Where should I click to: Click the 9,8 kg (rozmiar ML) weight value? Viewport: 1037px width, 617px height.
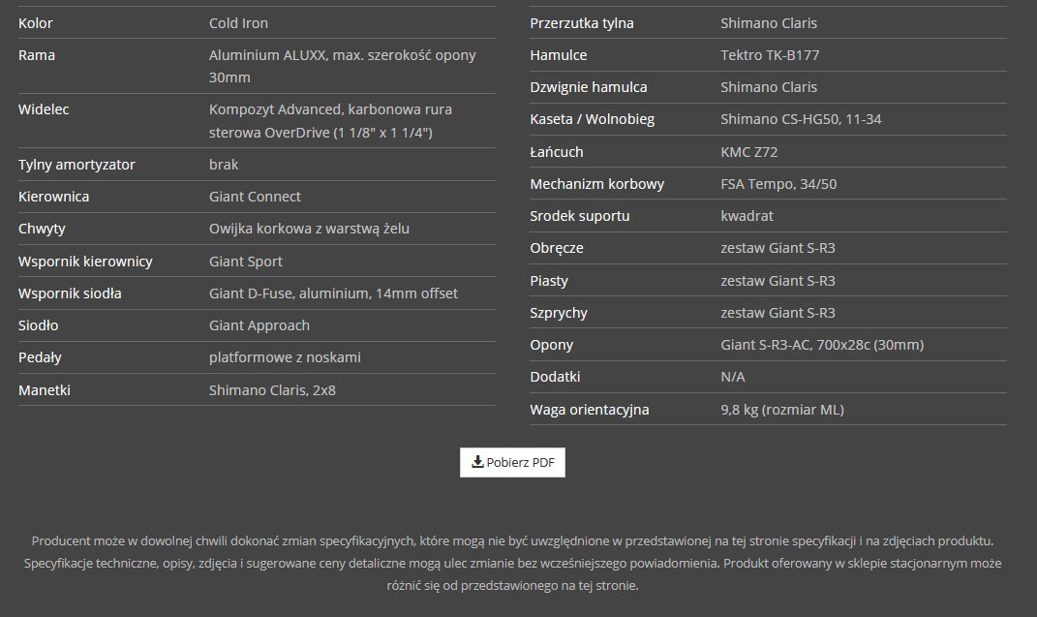tap(782, 410)
